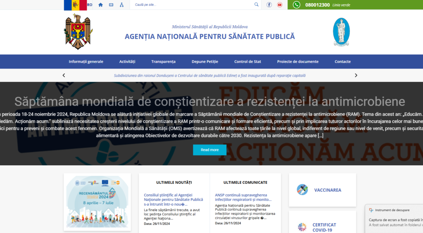Open the Informații generale menu
The height and width of the screenshot is (233, 423).
(x=86, y=62)
